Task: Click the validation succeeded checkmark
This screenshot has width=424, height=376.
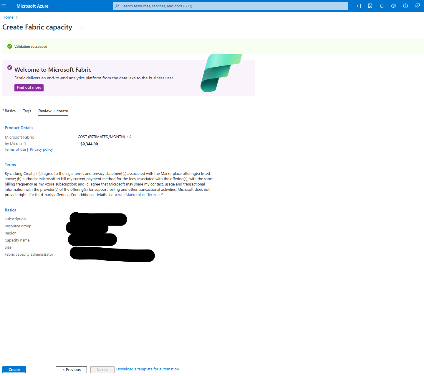Action: click(x=10, y=46)
